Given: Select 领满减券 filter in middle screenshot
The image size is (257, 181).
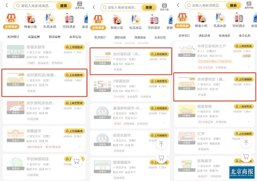Looking at the screenshot, I should click(140, 37).
